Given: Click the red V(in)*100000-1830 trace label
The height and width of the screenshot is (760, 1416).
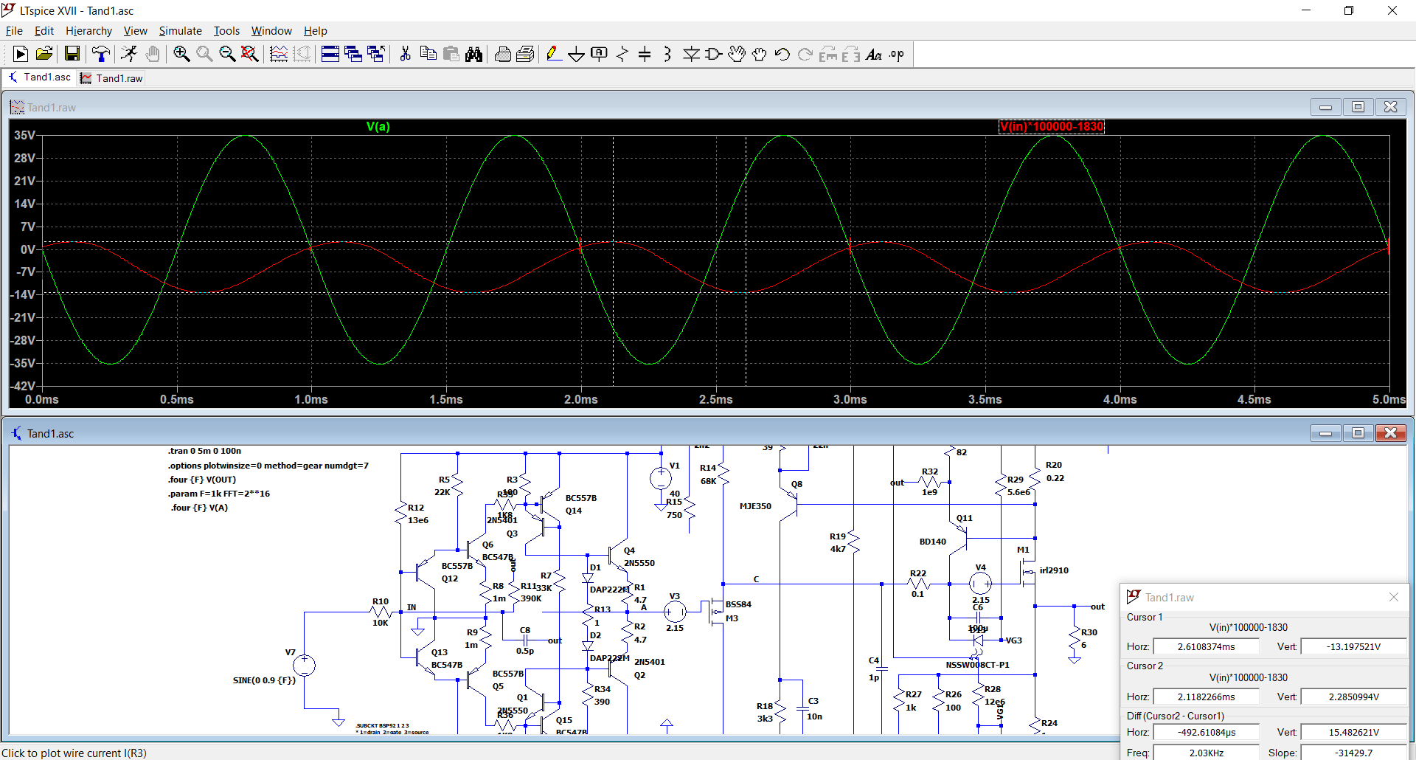Looking at the screenshot, I should [1052, 127].
